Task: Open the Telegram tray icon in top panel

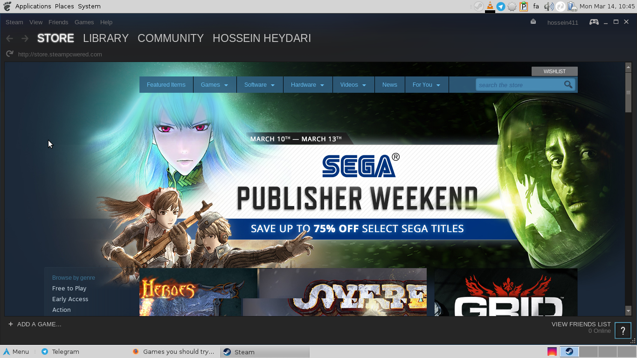Action: point(500,6)
